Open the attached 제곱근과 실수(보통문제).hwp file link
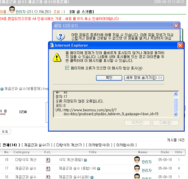This screenshot has width=188, height=179. [26, 89]
